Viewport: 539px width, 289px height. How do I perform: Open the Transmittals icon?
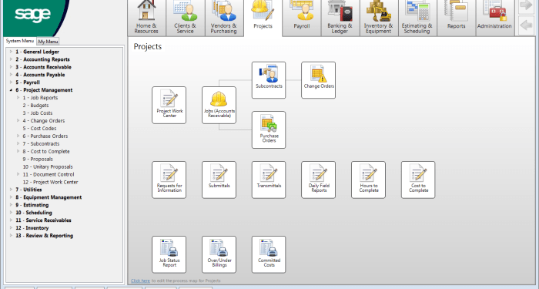pos(269,180)
